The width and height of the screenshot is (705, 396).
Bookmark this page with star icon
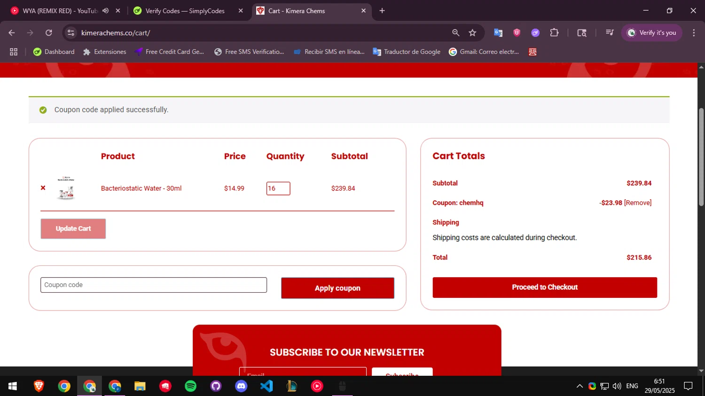click(472, 33)
